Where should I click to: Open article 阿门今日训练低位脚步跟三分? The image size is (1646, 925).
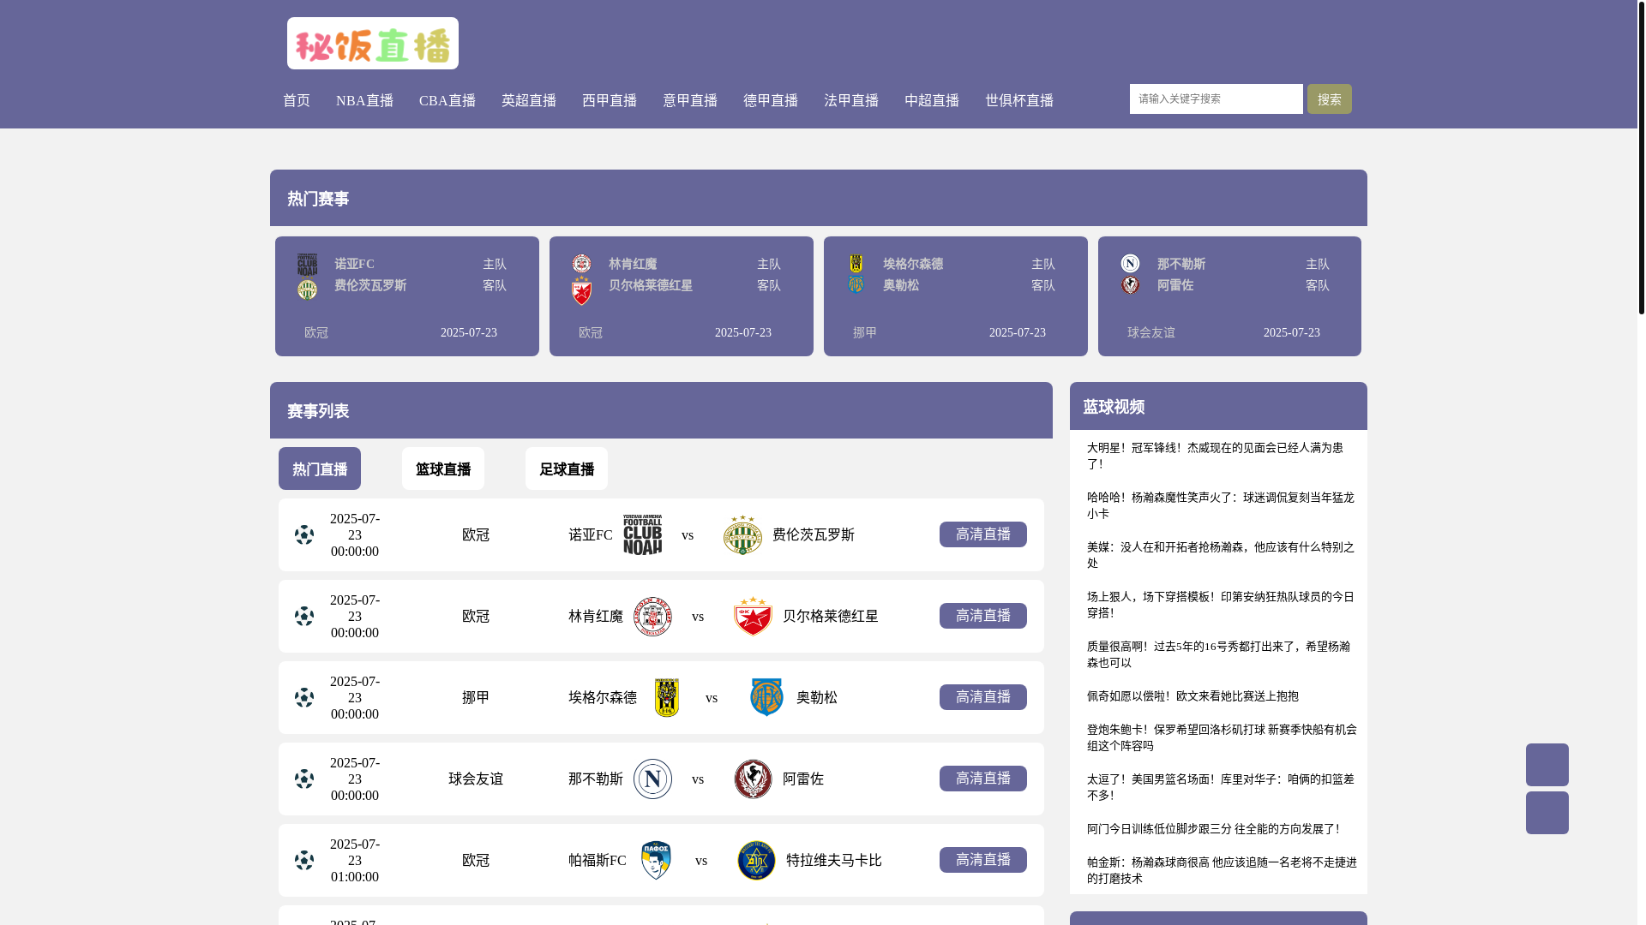(1213, 829)
